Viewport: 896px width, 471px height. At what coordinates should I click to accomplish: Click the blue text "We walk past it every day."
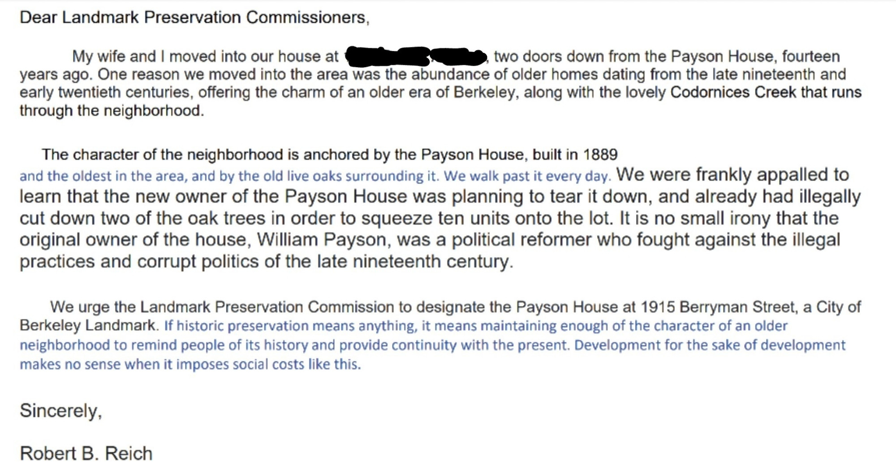[527, 176]
